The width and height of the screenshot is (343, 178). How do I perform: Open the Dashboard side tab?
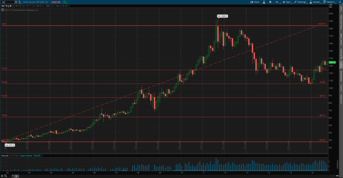click(x=341, y=76)
